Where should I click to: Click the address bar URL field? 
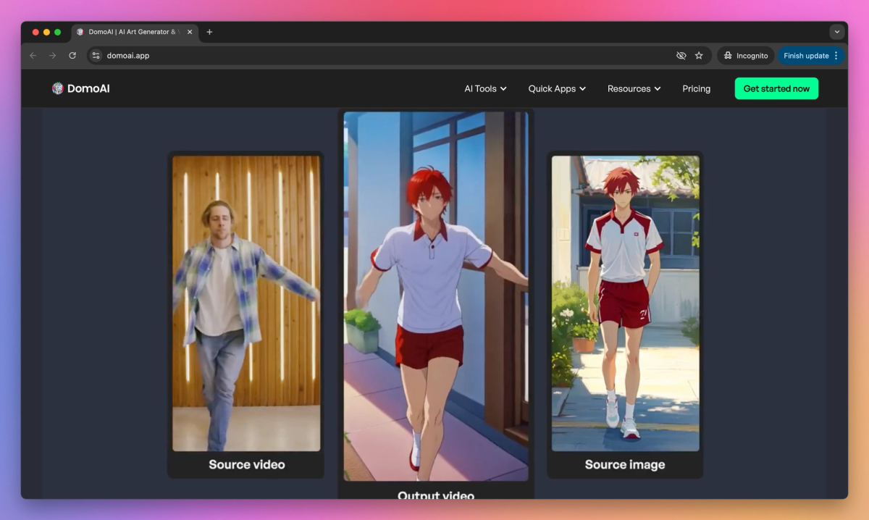click(362, 56)
